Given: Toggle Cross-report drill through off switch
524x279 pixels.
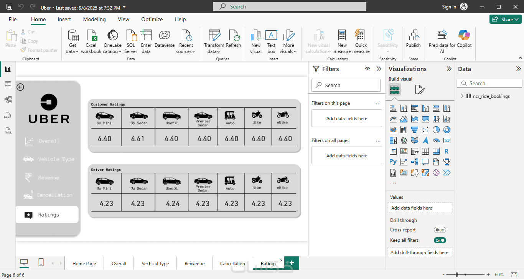Looking at the screenshot, I should (x=440, y=230).
